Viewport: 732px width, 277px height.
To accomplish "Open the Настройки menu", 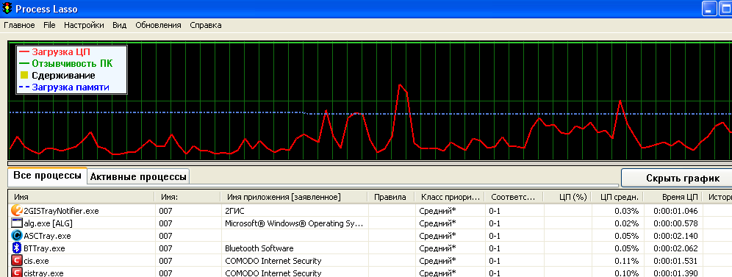I will tap(84, 25).
